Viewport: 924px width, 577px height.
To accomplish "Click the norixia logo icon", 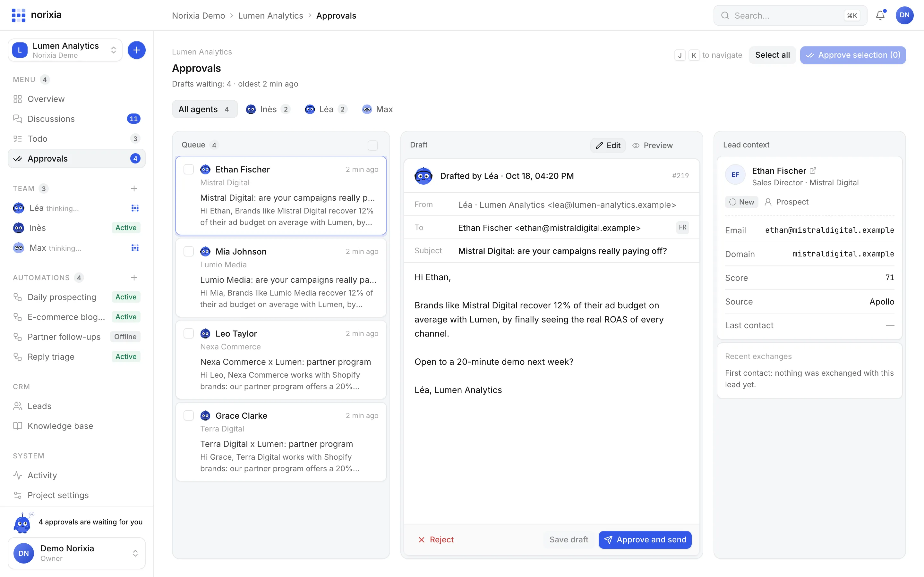I will click(x=18, y=15).
